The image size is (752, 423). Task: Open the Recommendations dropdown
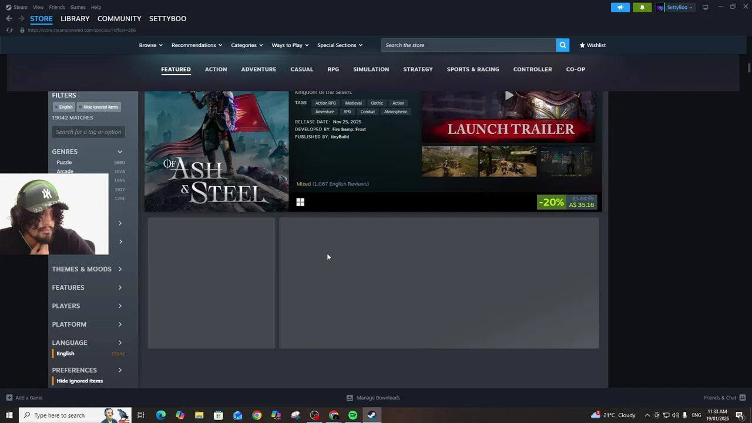[x=197, y=45]
